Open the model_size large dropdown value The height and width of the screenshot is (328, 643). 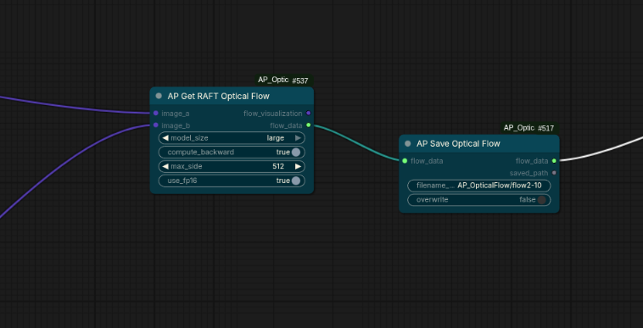275,138
